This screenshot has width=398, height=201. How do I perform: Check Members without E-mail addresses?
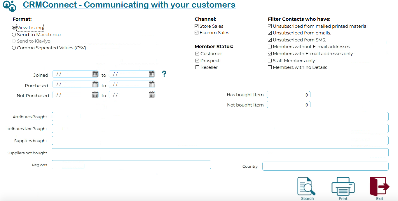(x=270, y=47)
